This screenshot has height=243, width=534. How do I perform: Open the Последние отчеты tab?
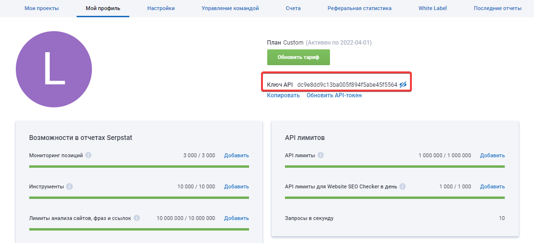(x=498, y=8)
